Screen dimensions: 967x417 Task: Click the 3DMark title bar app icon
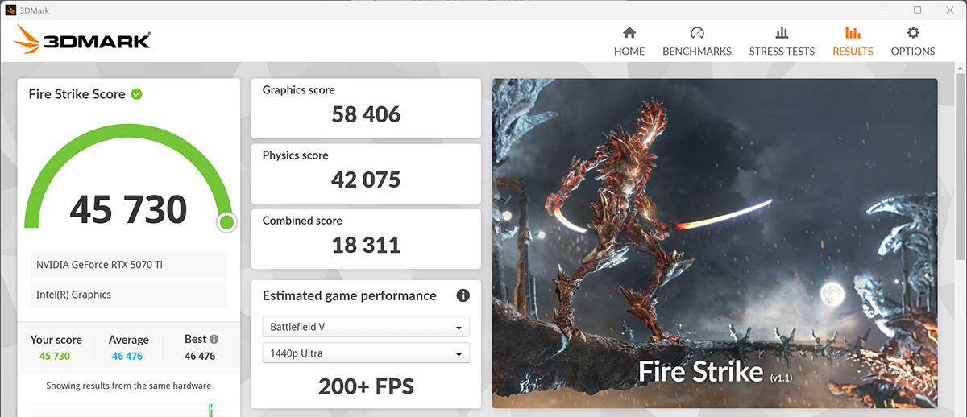click(x=10, y=10)
